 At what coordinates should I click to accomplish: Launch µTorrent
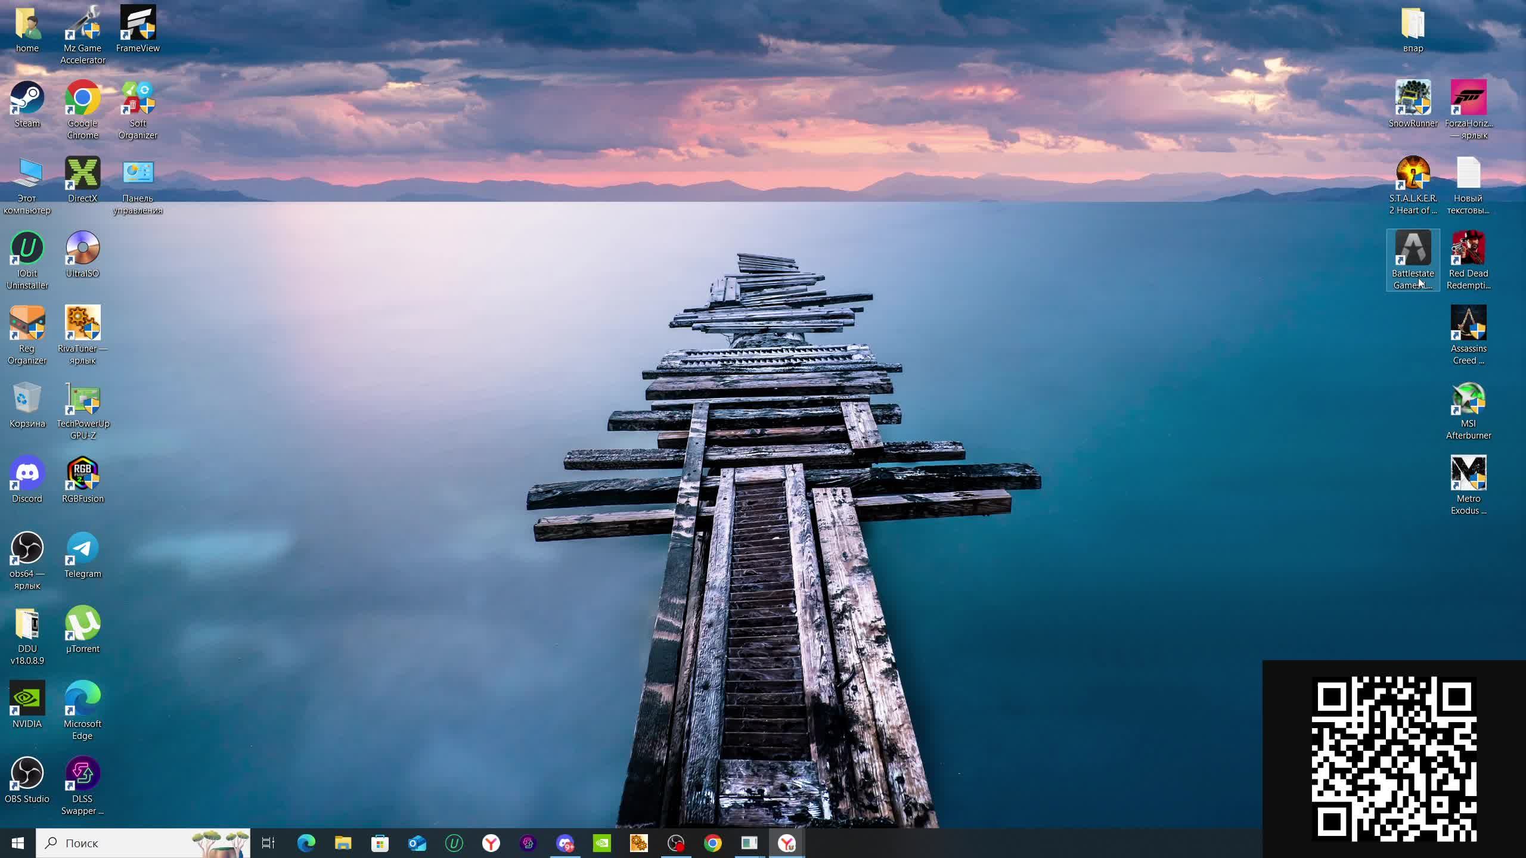(82, 624)
